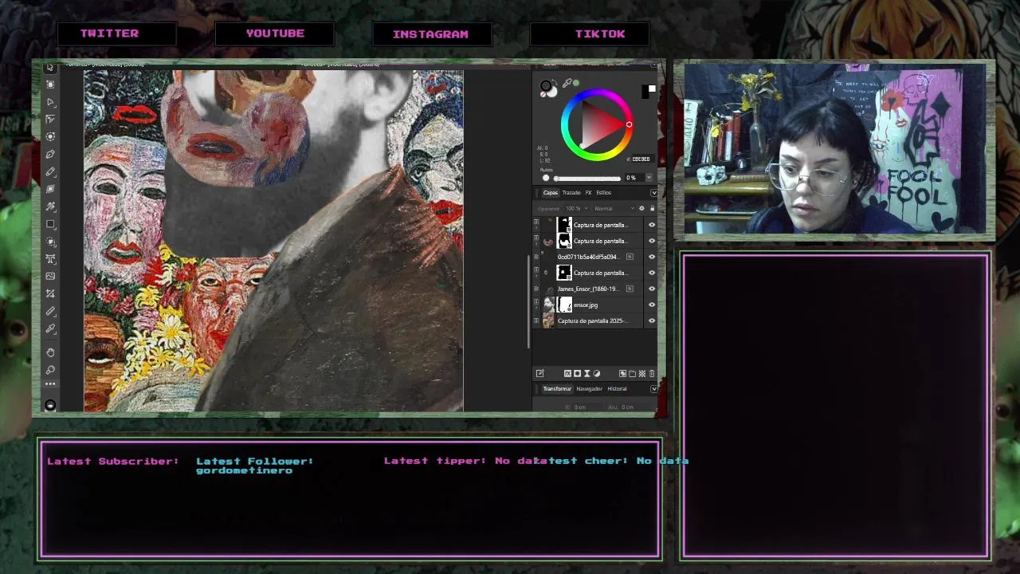1020x574 pixels.
Task: Select the Color Picker tool in toolbar
Action: point(50,330)
